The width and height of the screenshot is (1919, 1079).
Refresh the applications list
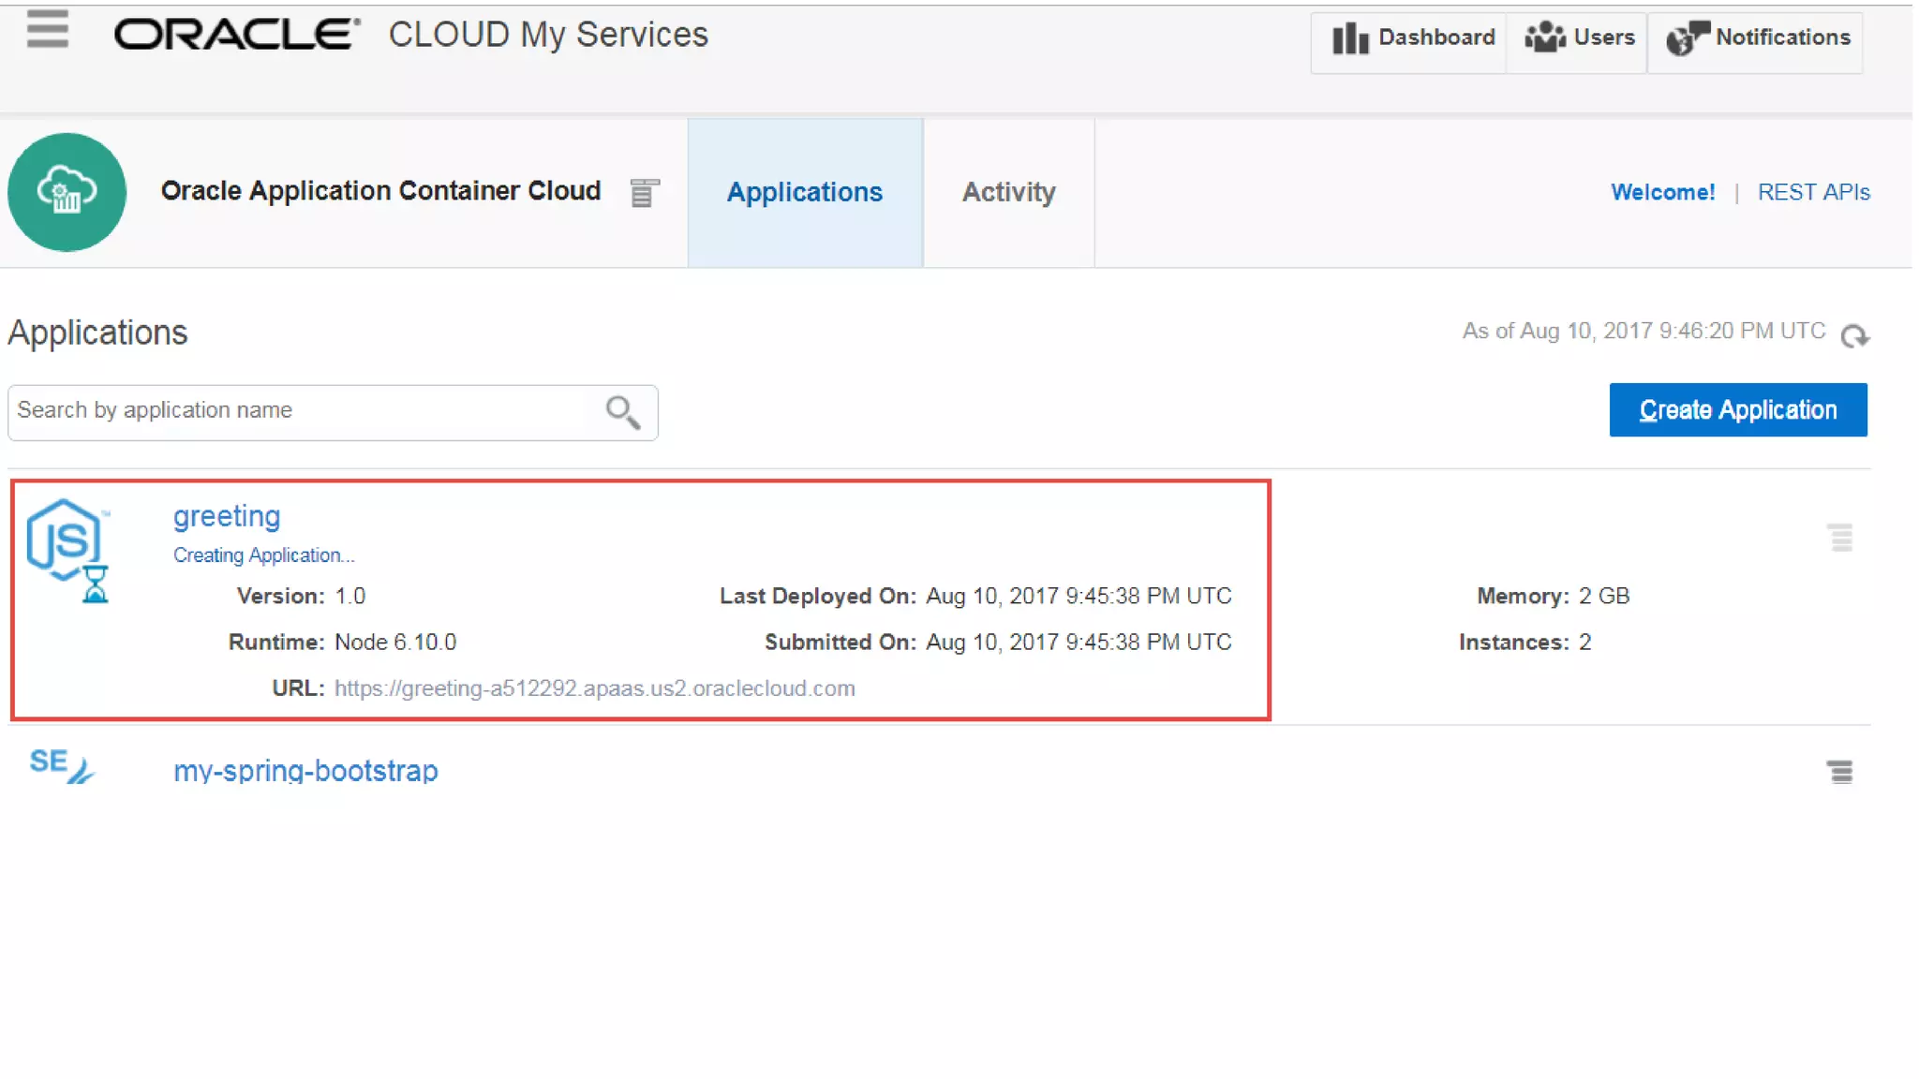click(1854, 335)
